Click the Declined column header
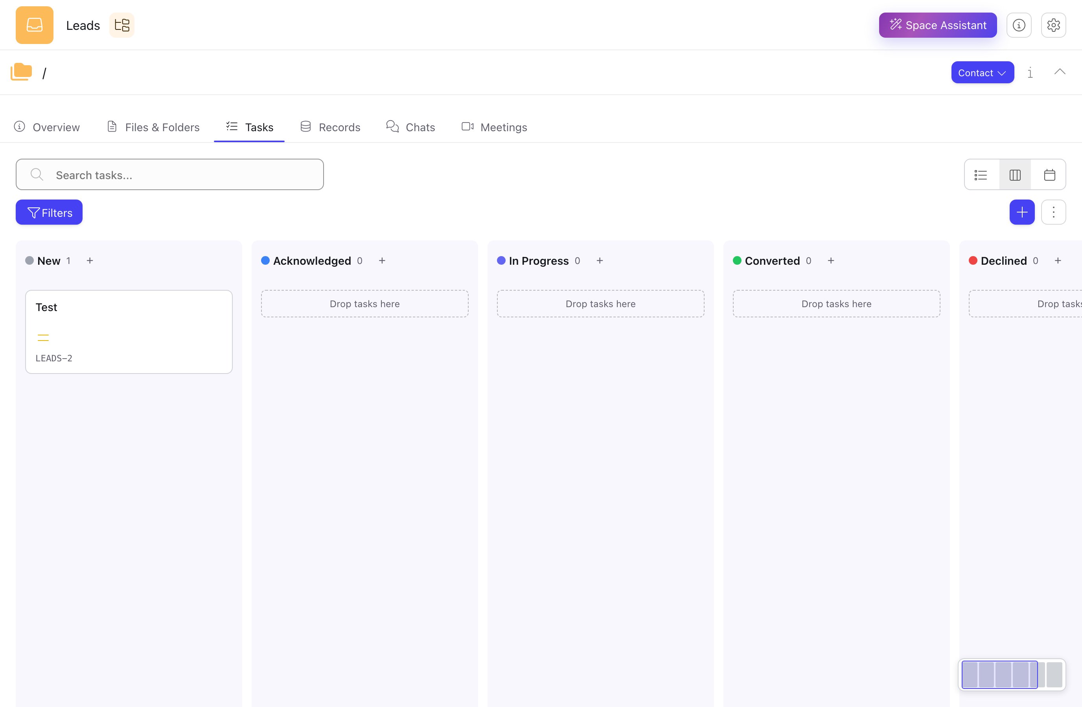The height and width of the screenshot is (707, 1082). [x=1003, y=261]
